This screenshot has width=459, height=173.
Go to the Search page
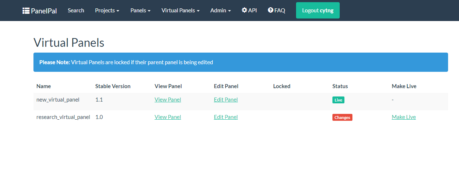pyautogui.click(x=76, y=11)
